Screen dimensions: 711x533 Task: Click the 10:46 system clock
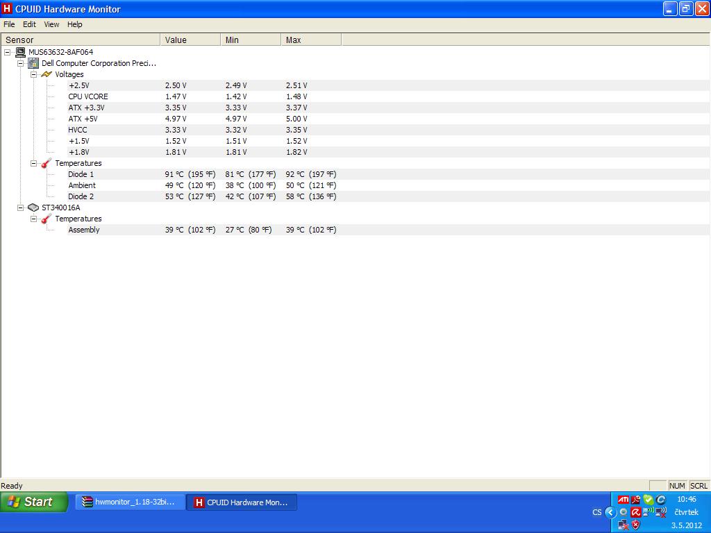coord(687,499)
